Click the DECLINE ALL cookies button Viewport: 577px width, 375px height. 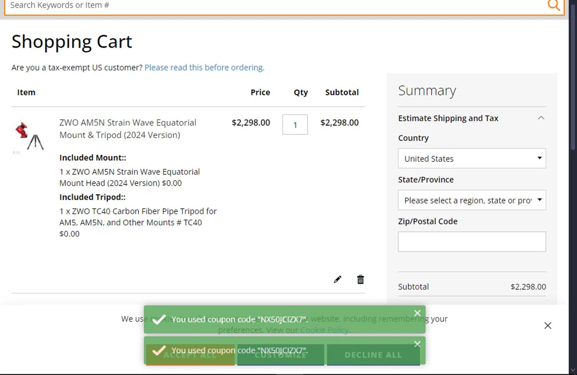click(374, 355)
